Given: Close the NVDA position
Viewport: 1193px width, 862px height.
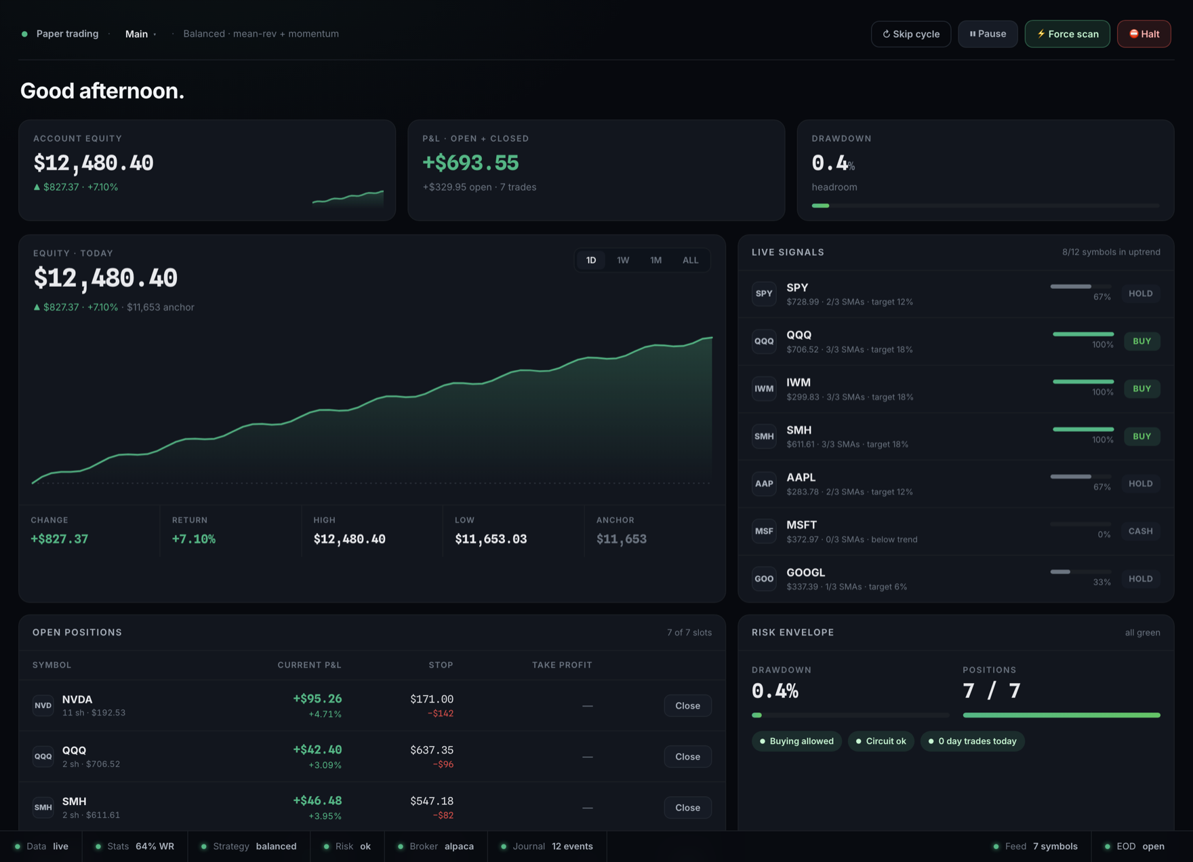Looking at the screenshot, I should tap(687, 705).
